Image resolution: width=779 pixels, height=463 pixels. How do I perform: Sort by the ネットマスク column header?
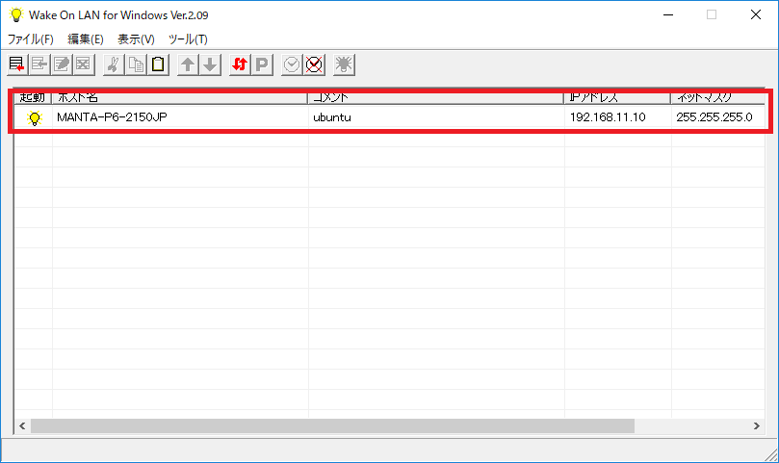pos(718,97)
